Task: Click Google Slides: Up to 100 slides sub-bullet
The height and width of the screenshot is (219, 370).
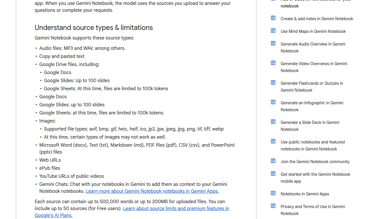Action: (x=77, y=80)
